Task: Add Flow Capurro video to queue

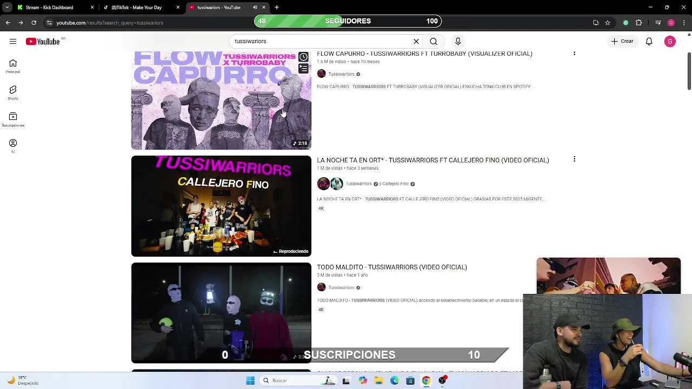Action: coord(303,69)
